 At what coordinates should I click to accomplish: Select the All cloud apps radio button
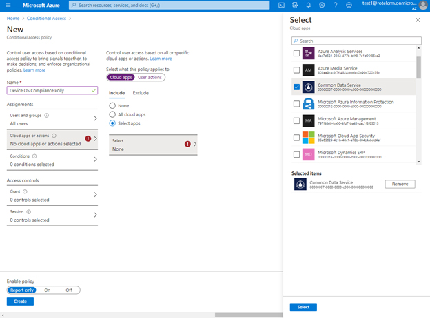coord(112,114)
